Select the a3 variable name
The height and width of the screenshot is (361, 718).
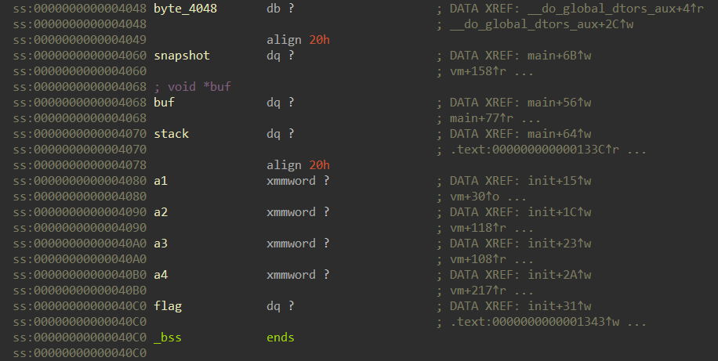coord(160,244)
